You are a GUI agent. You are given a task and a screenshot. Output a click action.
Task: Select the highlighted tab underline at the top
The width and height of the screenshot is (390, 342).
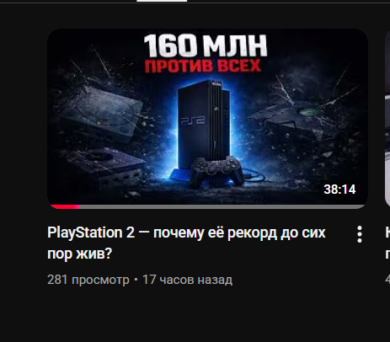coord(162,1)
